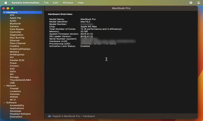
Task: Select Graphics/Displays in the Hardware list
Action: click(20, 49)
